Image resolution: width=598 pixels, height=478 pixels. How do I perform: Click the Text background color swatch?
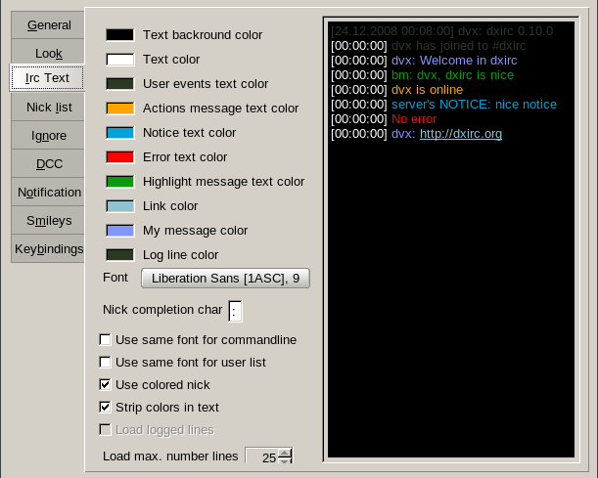[120, 34]
